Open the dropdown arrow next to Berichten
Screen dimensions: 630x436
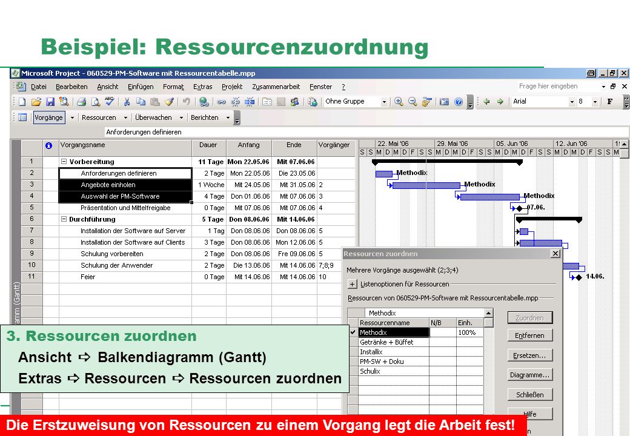pyautogui.click(x=228, y=117)
